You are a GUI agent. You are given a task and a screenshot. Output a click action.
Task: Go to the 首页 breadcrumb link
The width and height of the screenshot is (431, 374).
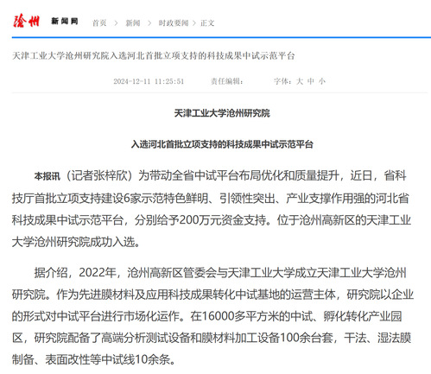coord(99,23)
